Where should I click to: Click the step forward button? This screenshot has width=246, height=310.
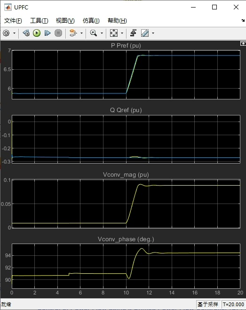click(x=48, y=33)
